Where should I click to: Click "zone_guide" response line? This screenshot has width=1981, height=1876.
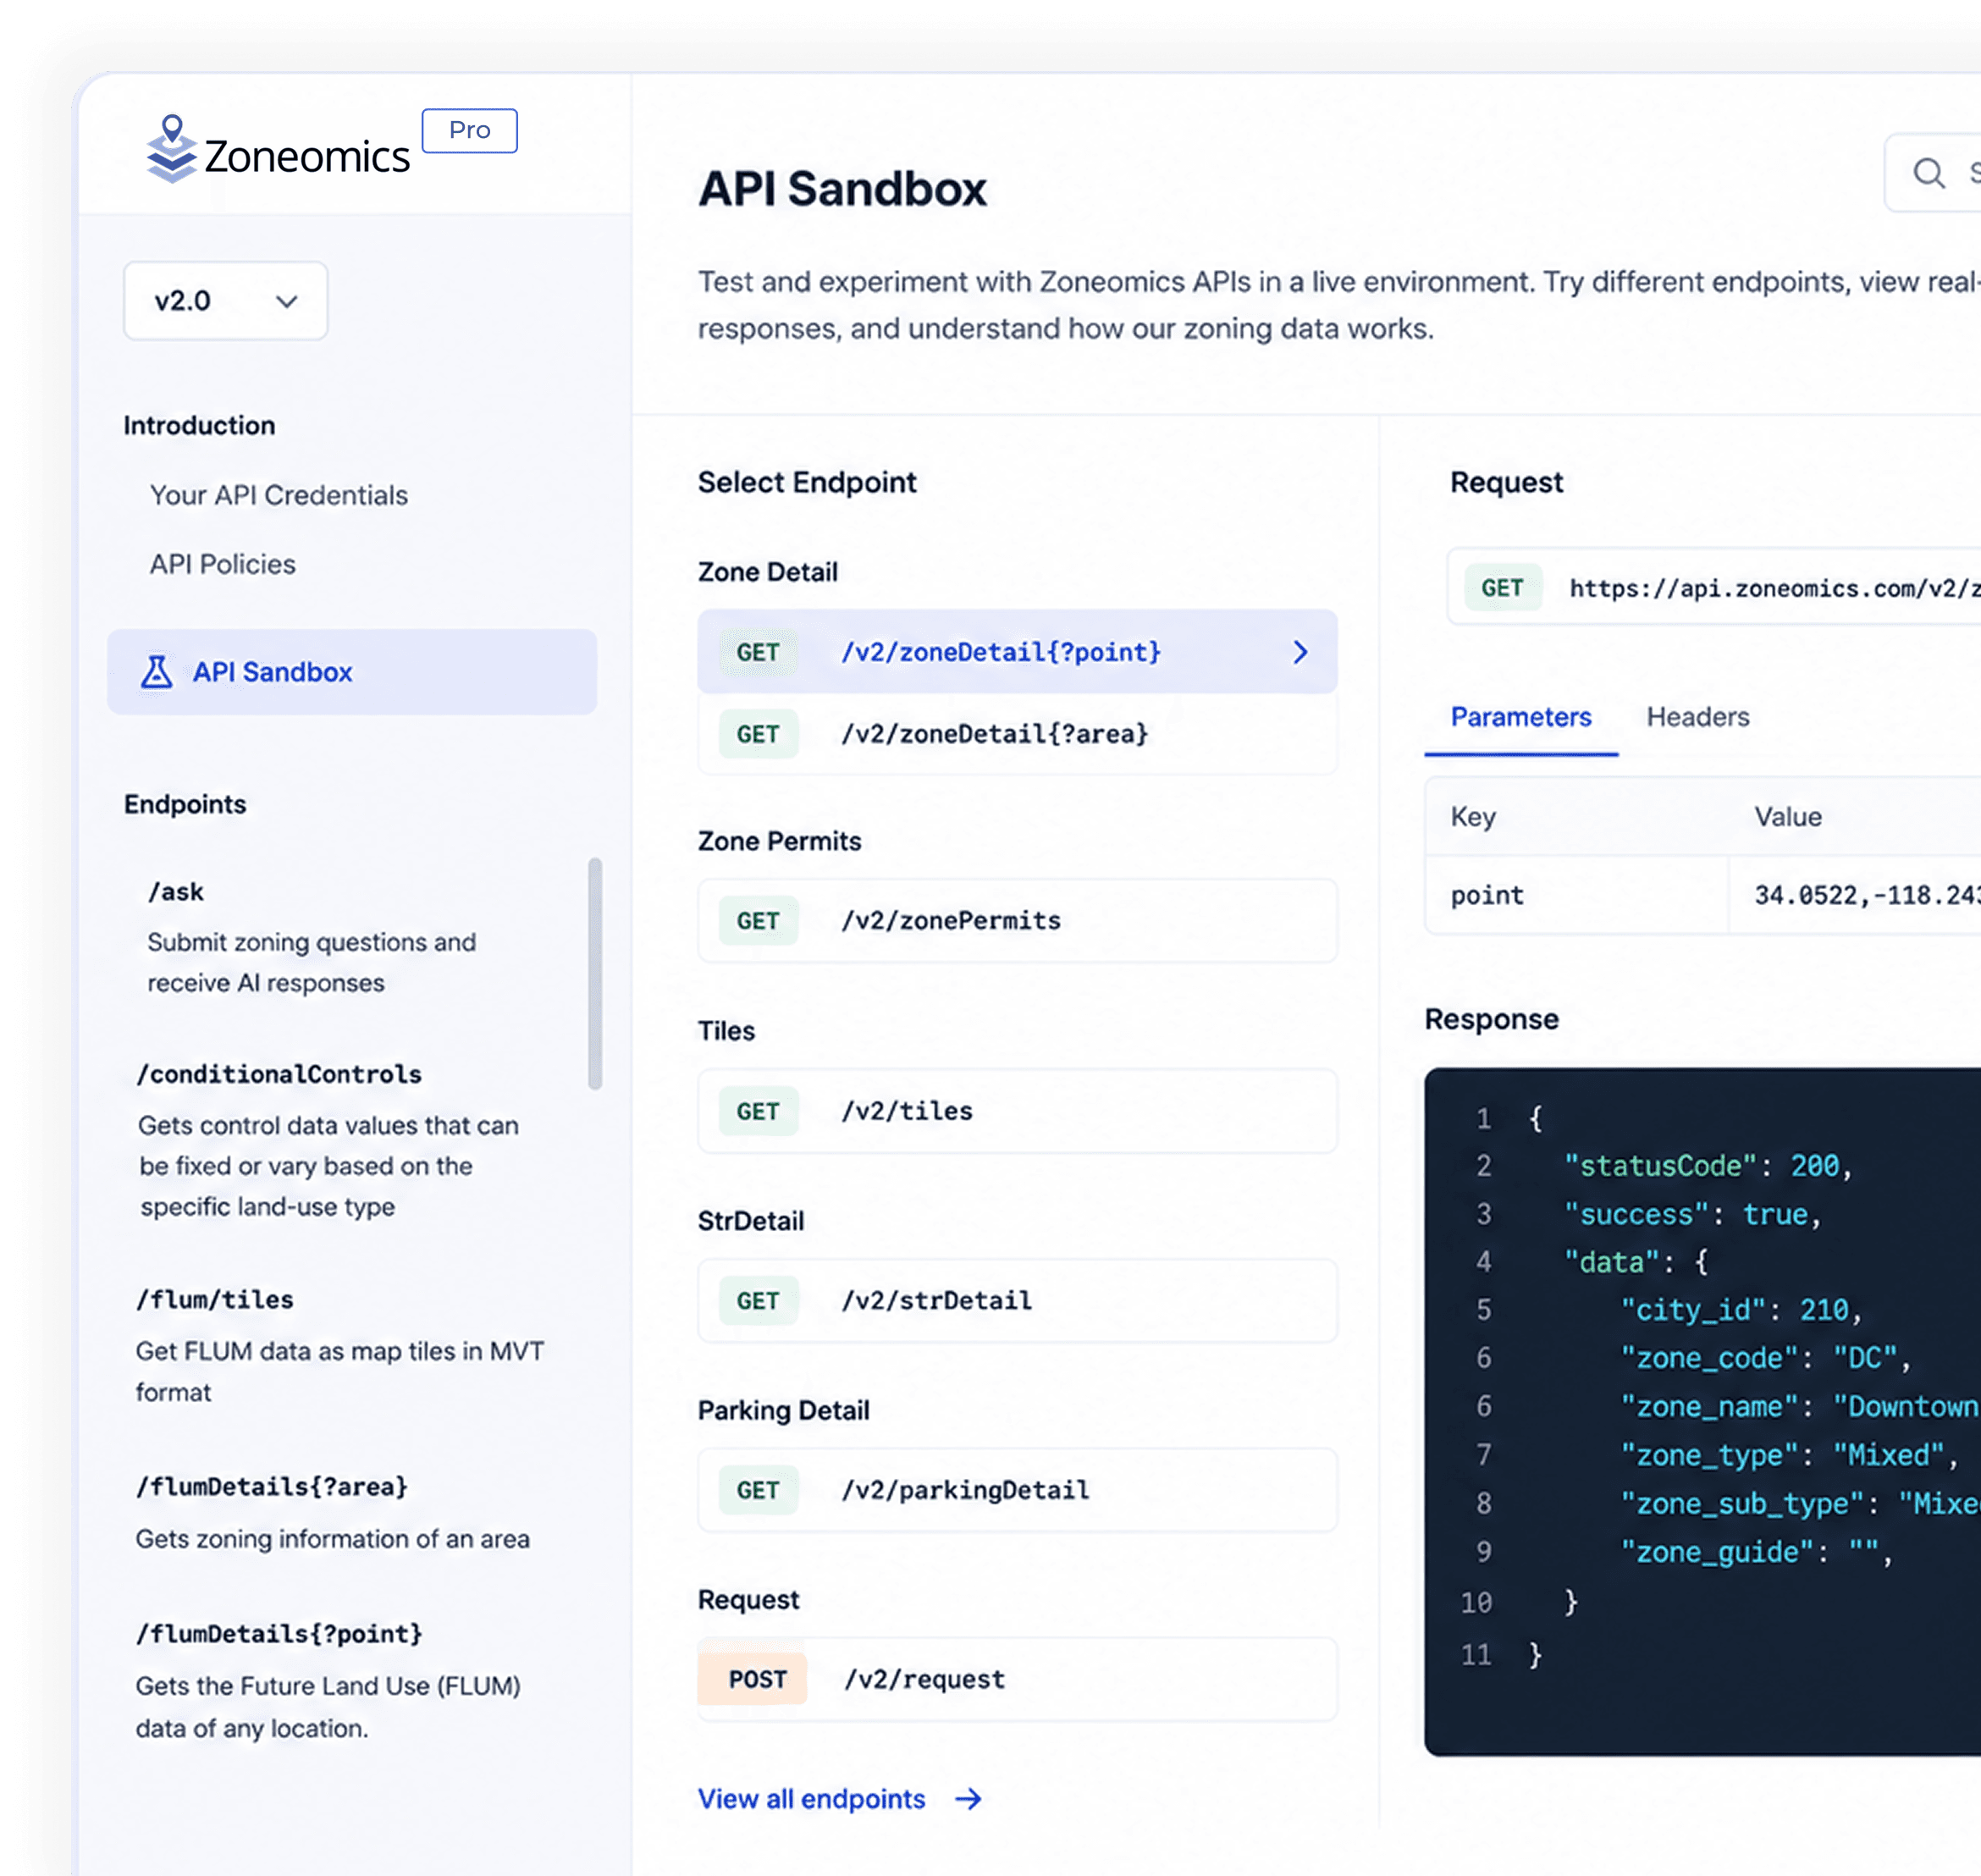coord(1757,1552)
